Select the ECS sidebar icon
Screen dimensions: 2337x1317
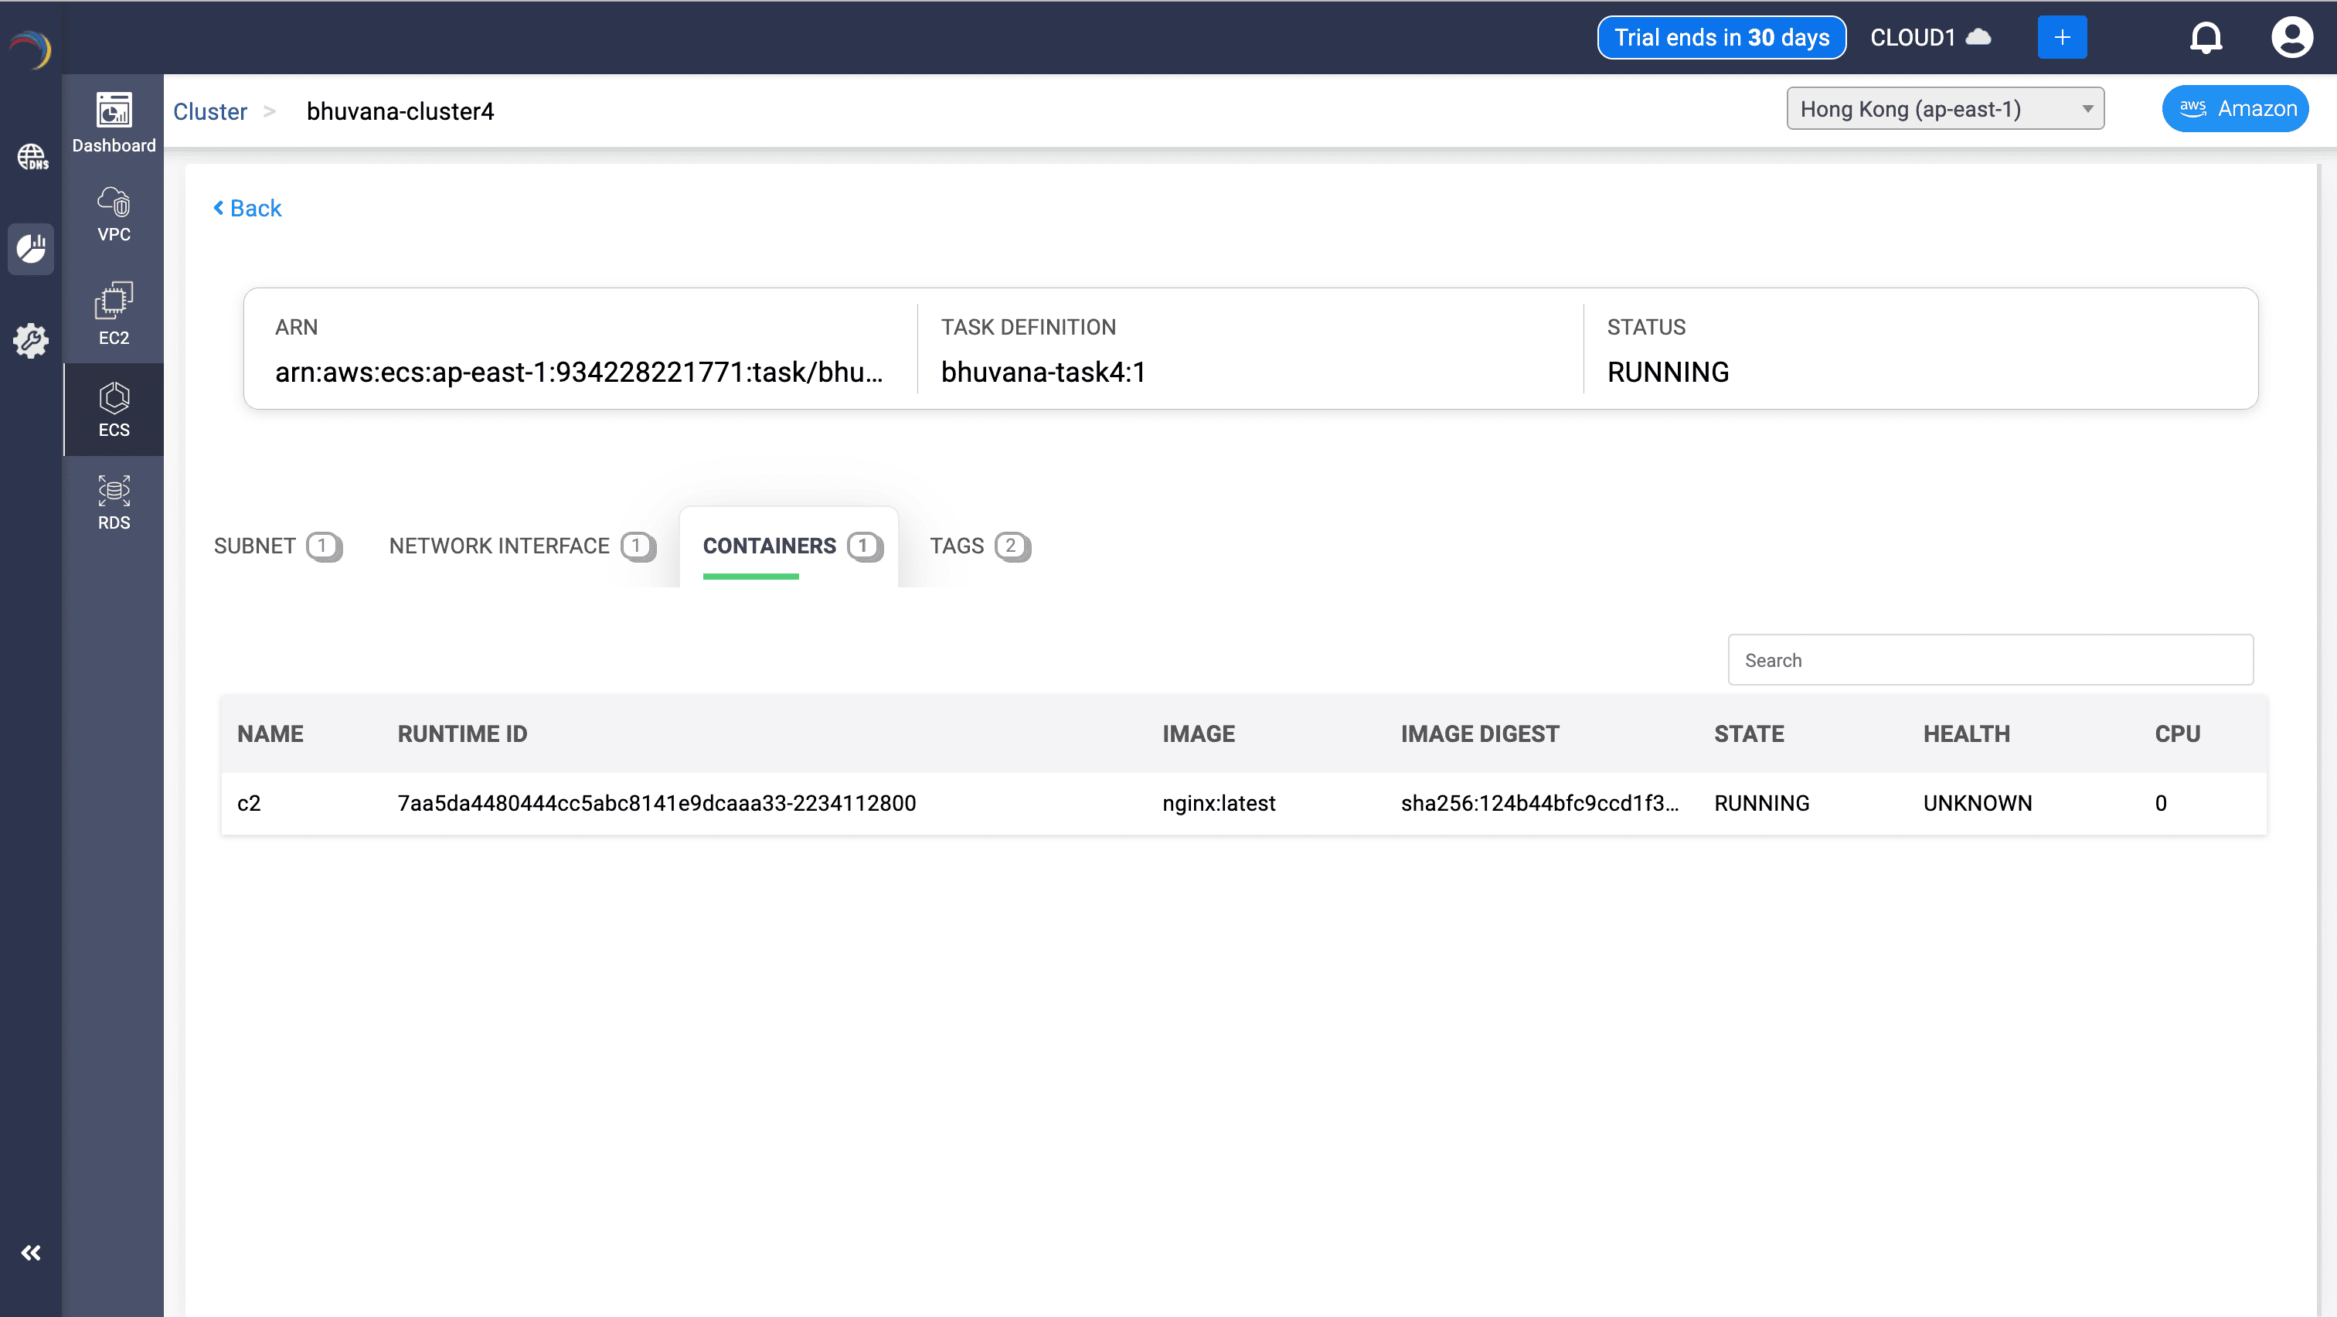pyautogui.click(x=114, y=409)
